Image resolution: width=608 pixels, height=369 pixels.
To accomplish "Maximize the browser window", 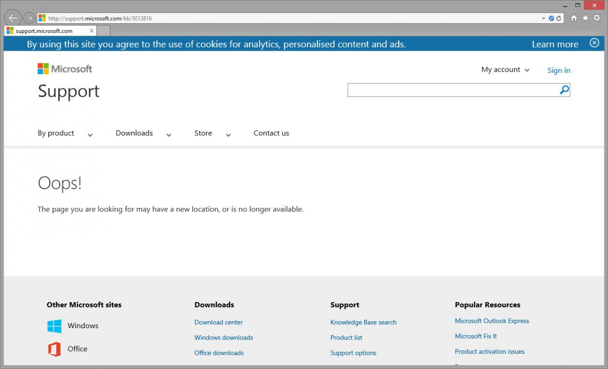I will click(577, 5).
